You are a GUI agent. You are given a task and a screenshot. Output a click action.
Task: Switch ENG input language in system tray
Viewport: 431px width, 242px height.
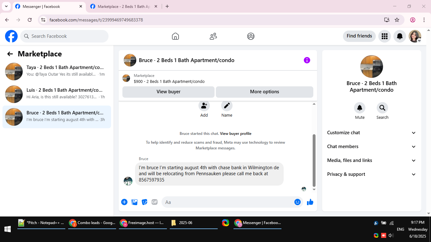point(400,229)
